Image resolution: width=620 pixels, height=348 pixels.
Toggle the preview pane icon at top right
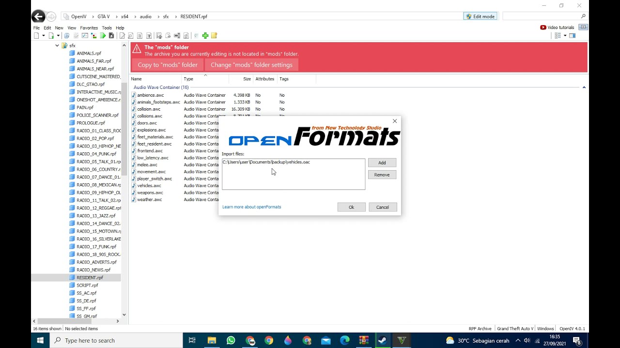(572, 36)
